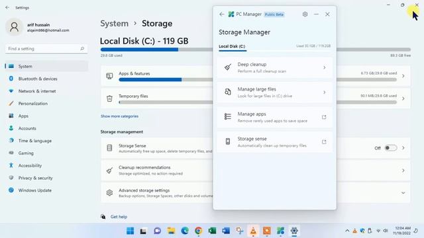Open the Windows Start menu
Screen dimensions: 424x238
(130, 231)
